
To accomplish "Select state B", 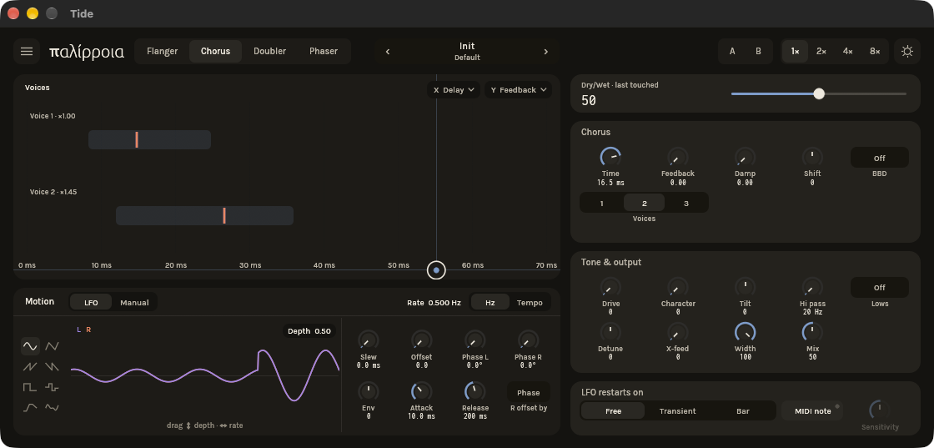I will 758,51.
